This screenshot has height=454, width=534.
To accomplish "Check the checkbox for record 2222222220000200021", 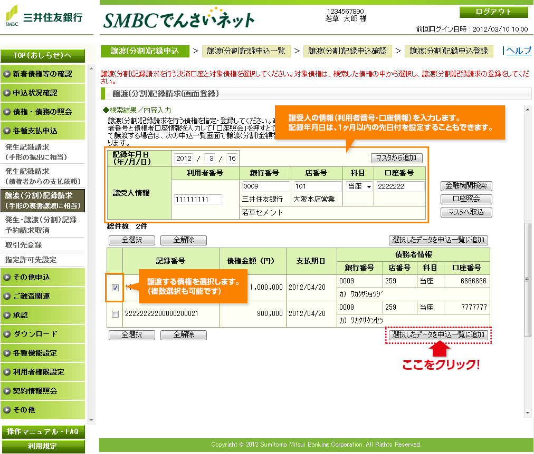I will tap(115, 314).
